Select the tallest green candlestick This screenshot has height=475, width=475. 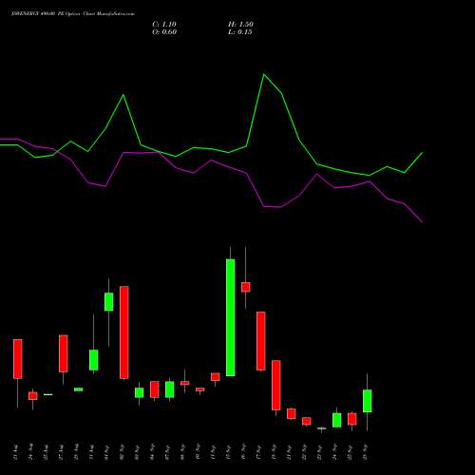[231, 317]
